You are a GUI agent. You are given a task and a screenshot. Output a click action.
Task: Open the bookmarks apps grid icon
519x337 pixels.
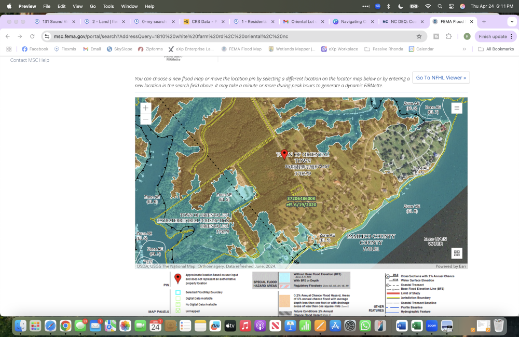pyautogui.click(x=9, y=49)
